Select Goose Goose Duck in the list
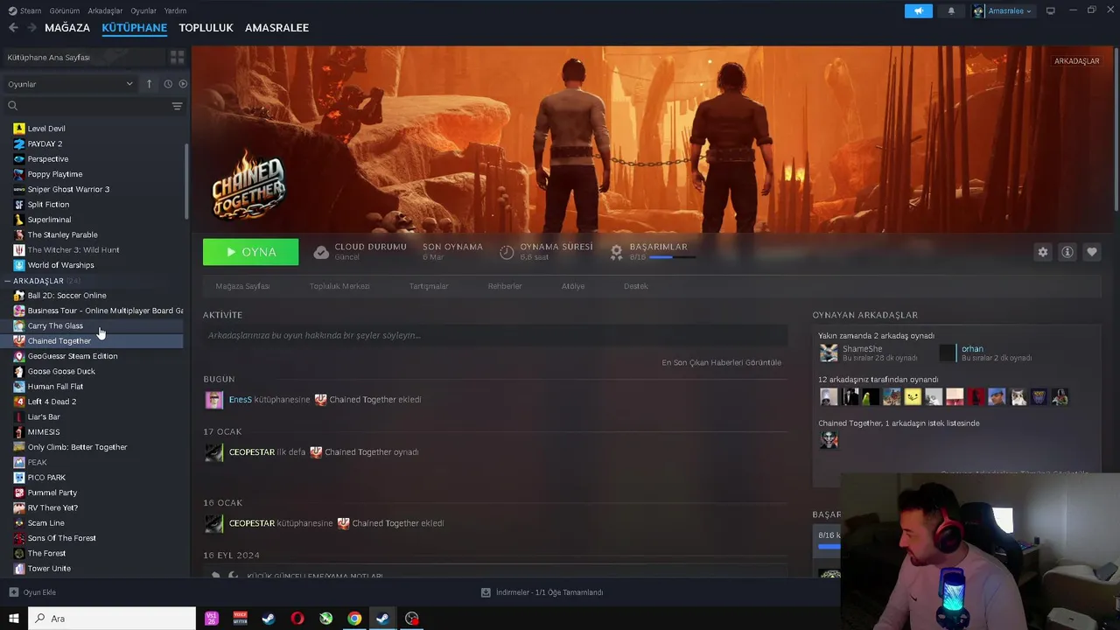The height and width of the screenshot is (630, 1120). [x=61, y=371]
